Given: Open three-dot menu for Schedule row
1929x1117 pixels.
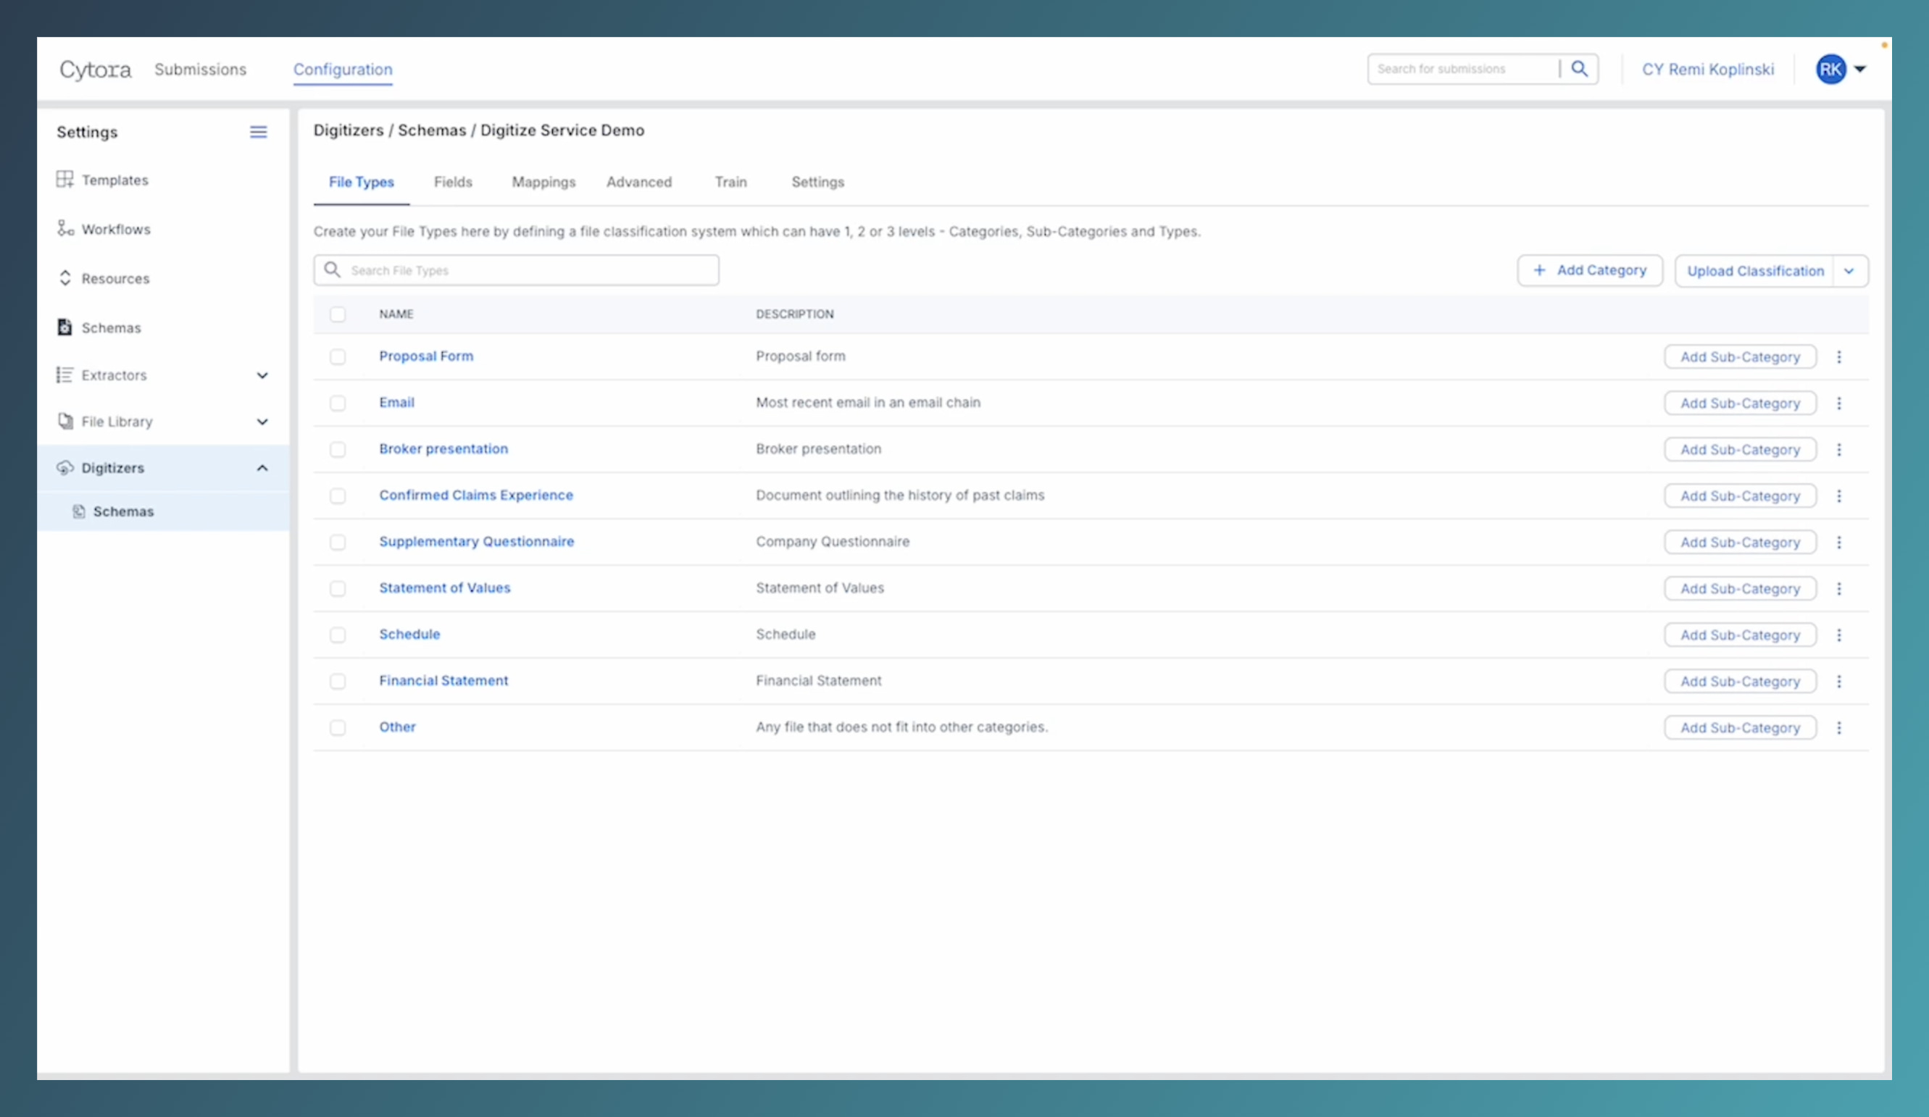Looking at the screenshot, I should [1838, 635].
